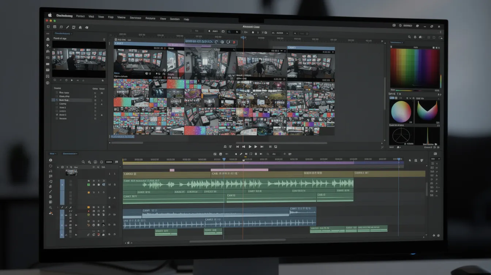Click the music note icon in top toolbar

tap(61, 27)
